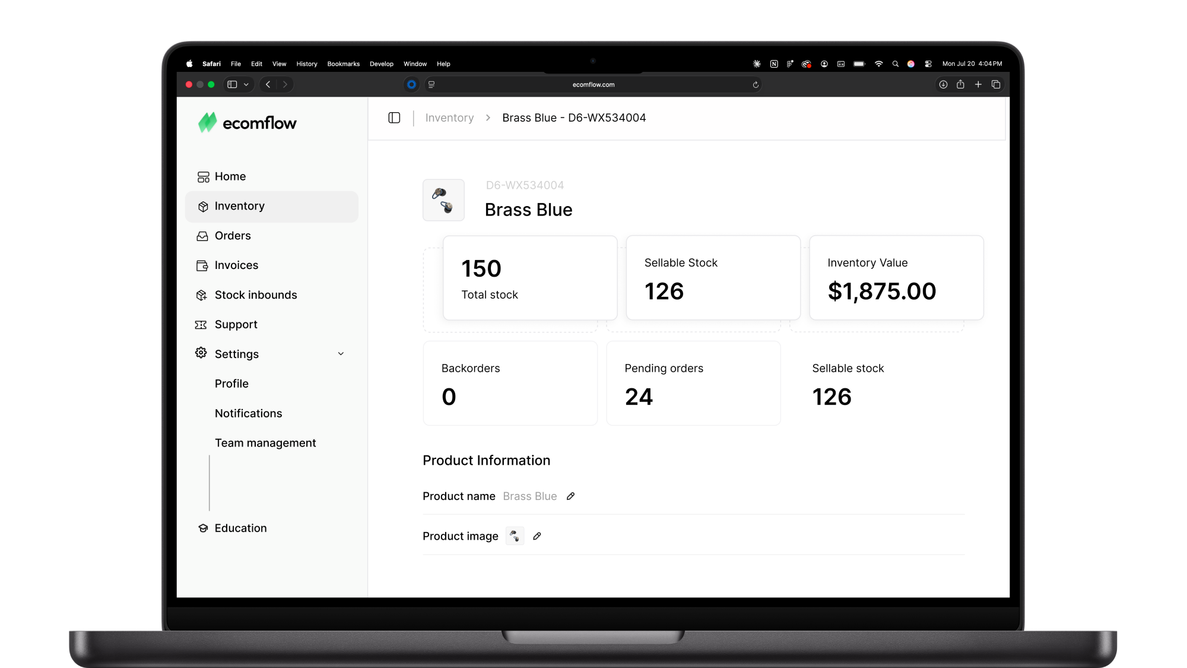Screen dimensions: 1187x668
Task: Open Notifications settings
Action: click(x=248, y=413)
